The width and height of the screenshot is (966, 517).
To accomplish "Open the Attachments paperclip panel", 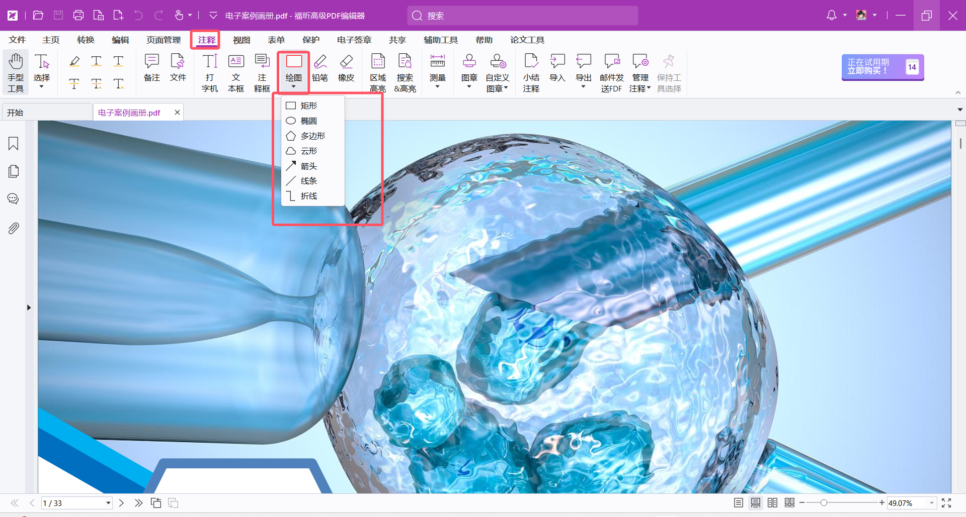I will [14, 229].
